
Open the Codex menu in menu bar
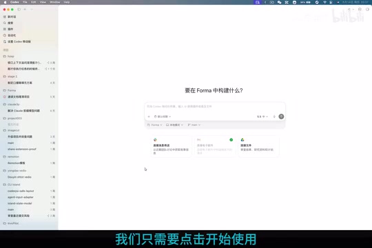[14, 2]
